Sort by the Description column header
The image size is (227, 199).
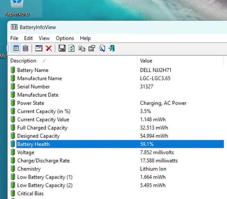point(72,61)
